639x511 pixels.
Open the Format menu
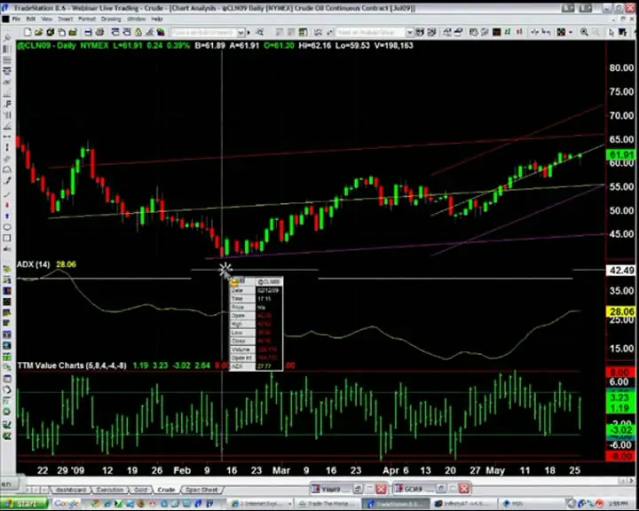(x=87, y=20)
